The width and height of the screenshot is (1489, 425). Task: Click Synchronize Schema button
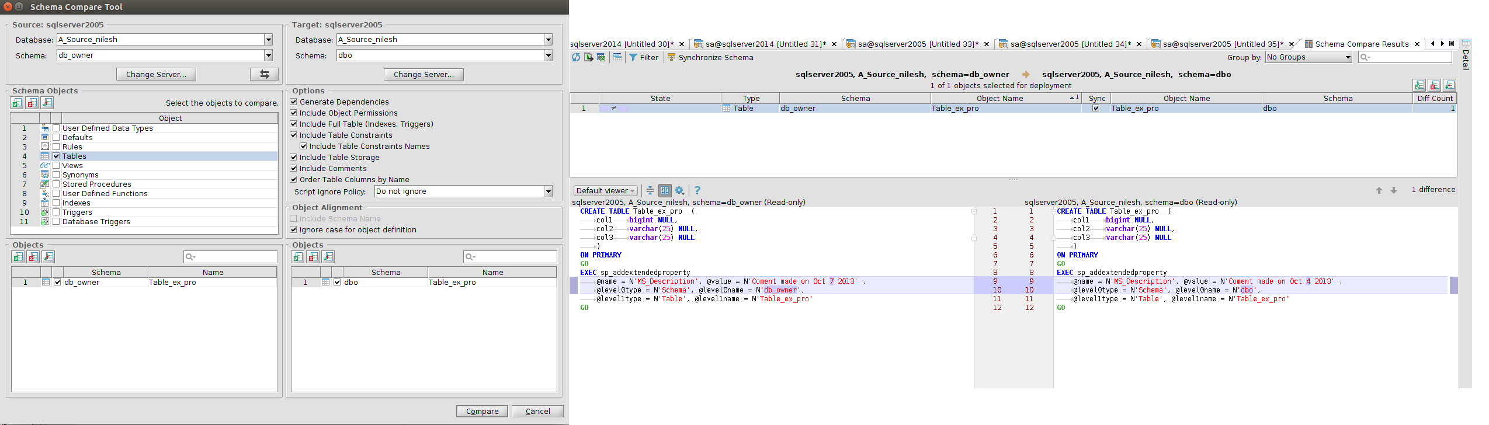710,57
